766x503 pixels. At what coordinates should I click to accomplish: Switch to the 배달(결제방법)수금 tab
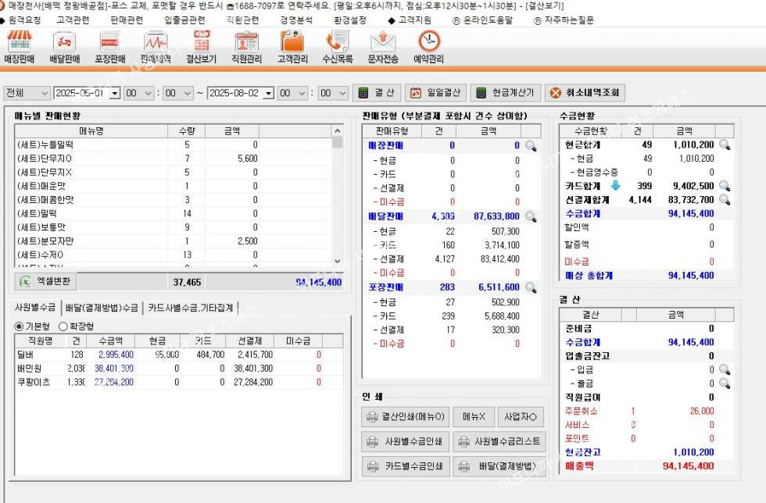click(102, 308)
